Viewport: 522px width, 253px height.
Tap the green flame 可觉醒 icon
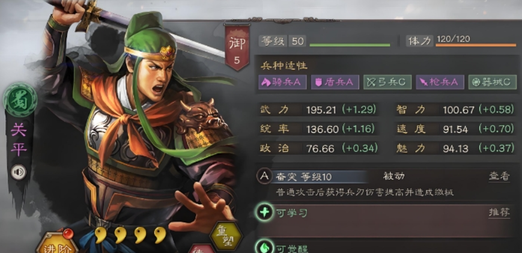point(264,248)
